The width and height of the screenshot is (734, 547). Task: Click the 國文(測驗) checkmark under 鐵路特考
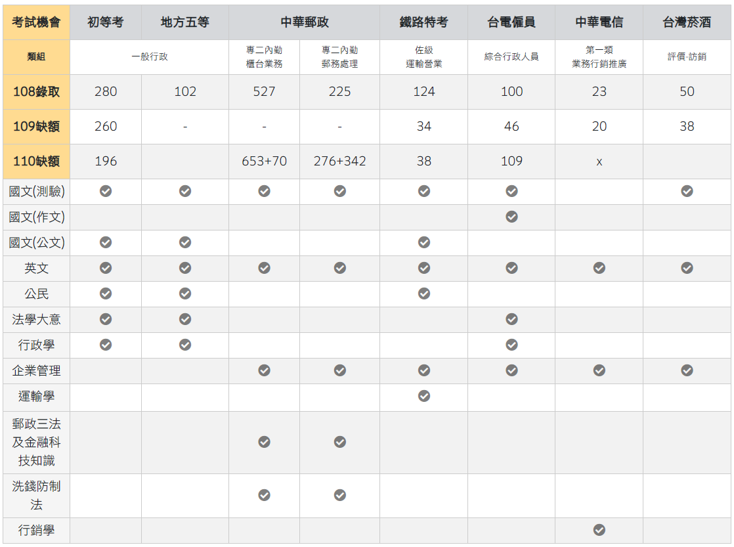(x=424, y=191)
